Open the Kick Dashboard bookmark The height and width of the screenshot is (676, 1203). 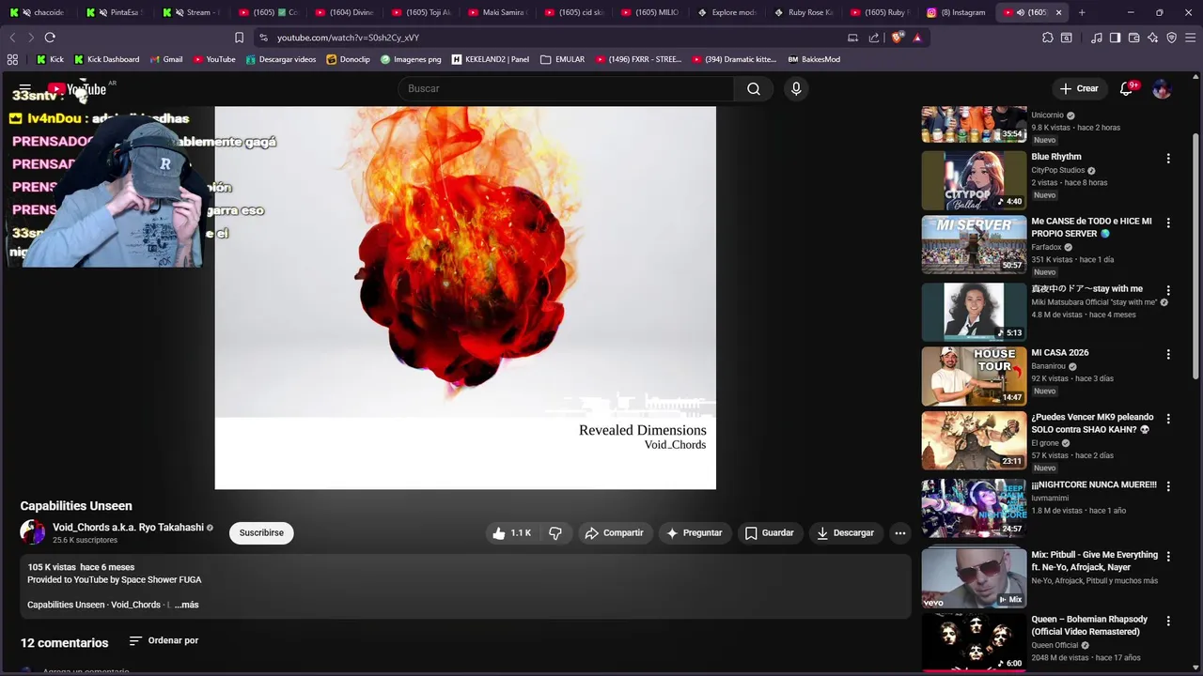(x=107, y=59)
